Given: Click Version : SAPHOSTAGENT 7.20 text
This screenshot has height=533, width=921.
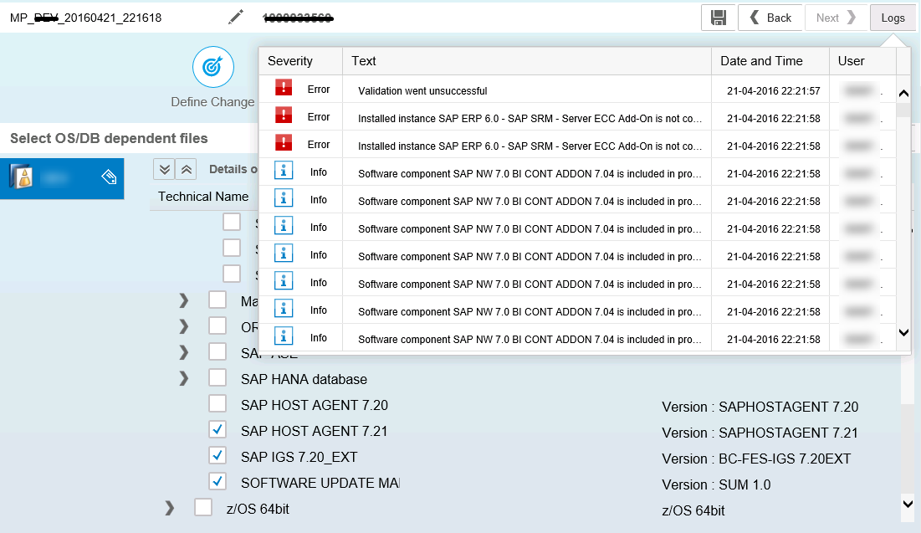Looking at the screenshot, I should [x=760, y=407].
